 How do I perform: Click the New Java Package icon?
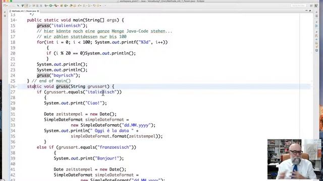(x=62, y=6)
